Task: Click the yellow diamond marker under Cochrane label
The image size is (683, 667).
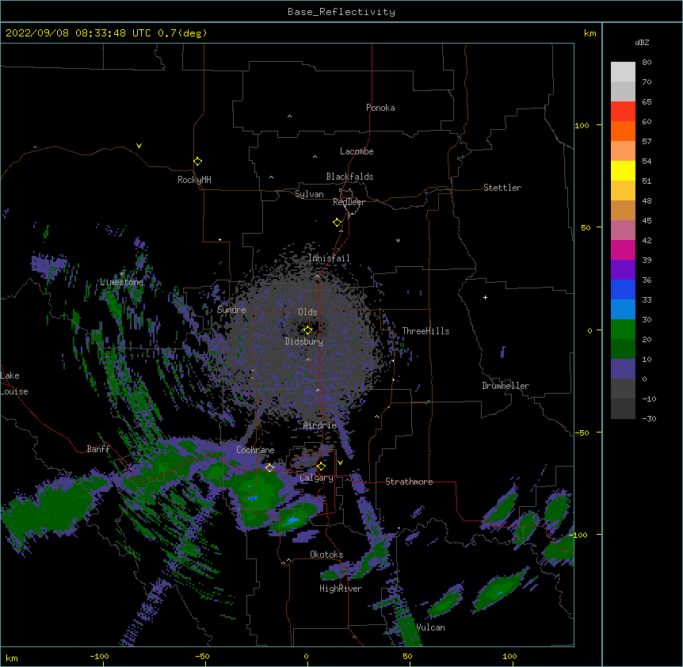Action: tap(269, 467)
